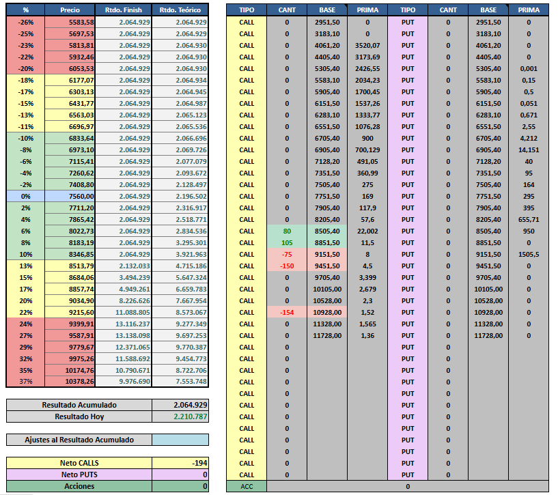558x495 pixels.
Task: Select CALL base cell 8505,40
Action: [327, 231]
